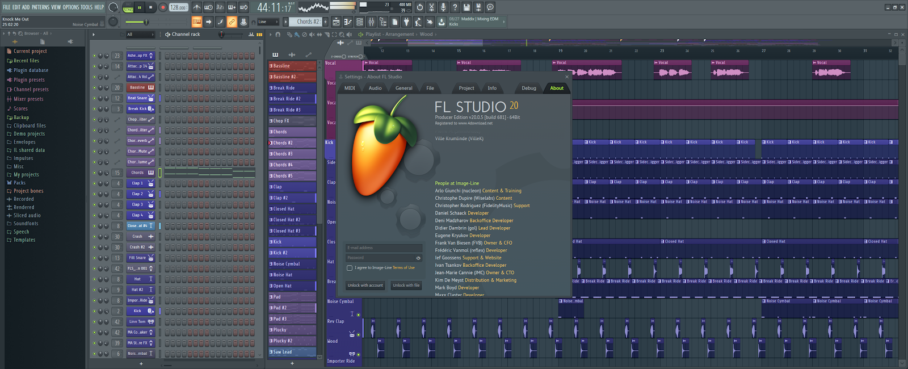The image size is (908, 369).
Task: Open the Line snap dropdown
Action: coord(268,22)
